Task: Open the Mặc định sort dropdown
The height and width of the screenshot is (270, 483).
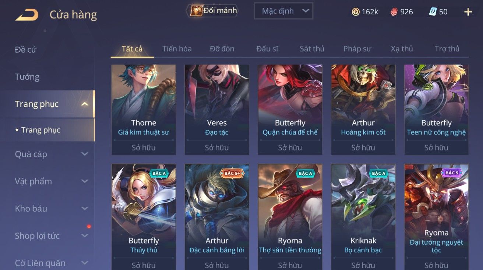Action: [x=283, y=11]
